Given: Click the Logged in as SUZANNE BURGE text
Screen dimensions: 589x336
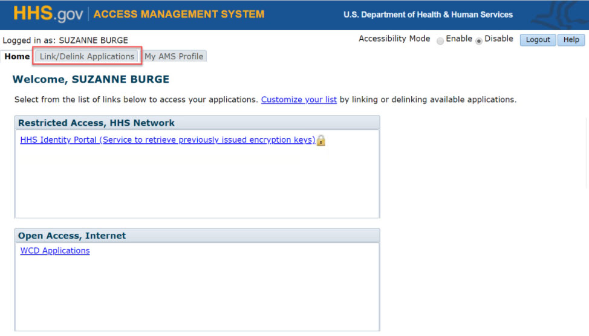Looking at the screenshot, I should [x=65, y=40].
